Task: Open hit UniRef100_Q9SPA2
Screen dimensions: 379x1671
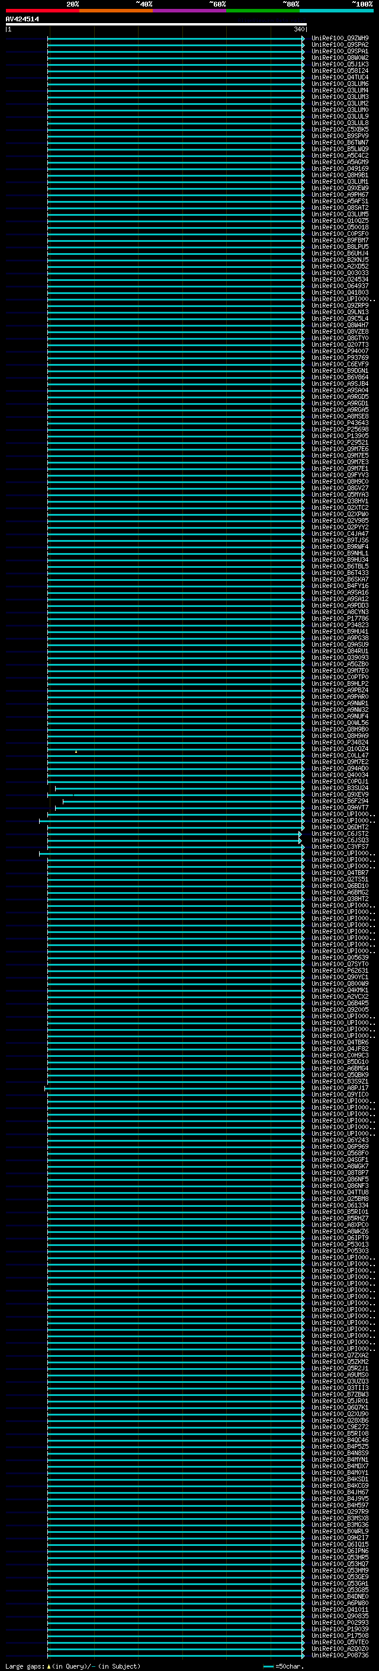Action: (340, 45)
